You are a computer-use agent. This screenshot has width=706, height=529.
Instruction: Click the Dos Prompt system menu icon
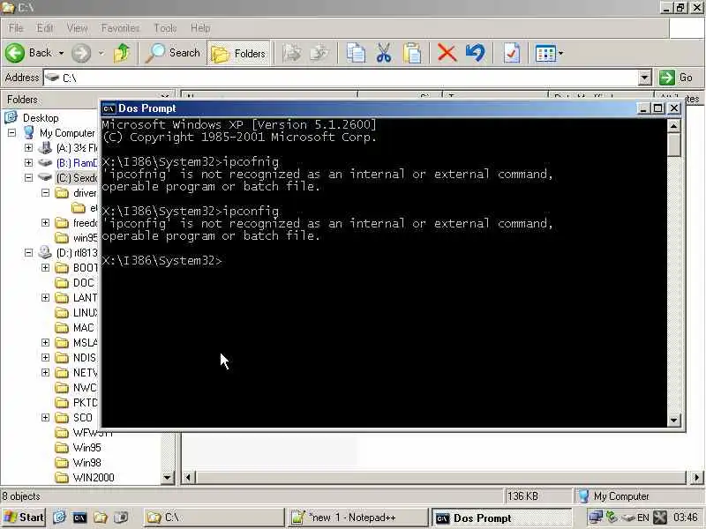[x=109, y=108]
